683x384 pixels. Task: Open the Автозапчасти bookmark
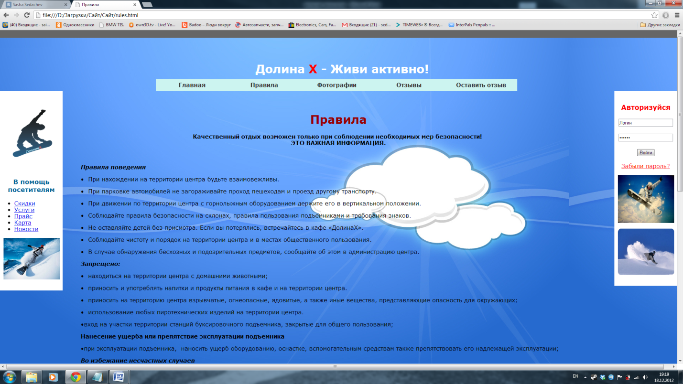tap(260, 25)
